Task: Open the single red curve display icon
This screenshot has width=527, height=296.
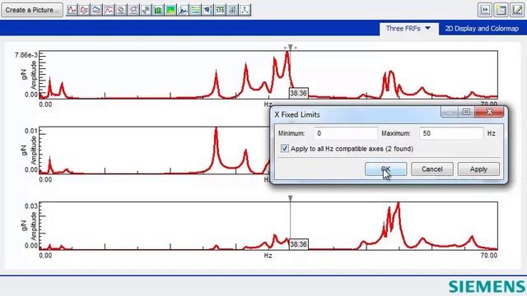Action: (x=72, y=10)
